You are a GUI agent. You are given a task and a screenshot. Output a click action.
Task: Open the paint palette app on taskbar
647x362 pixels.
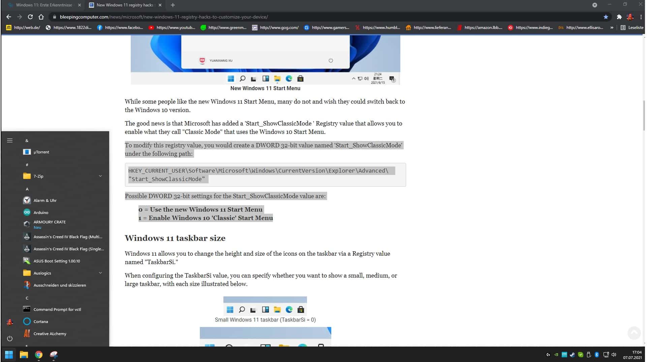pyautogui.click(x=54, y=354)
